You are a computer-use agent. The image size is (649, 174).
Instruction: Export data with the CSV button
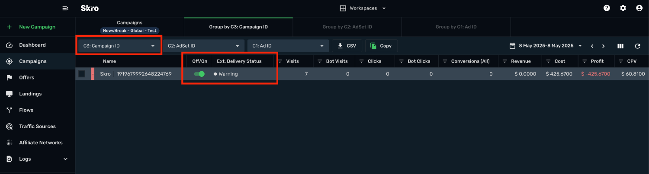(x=347, y=46)
